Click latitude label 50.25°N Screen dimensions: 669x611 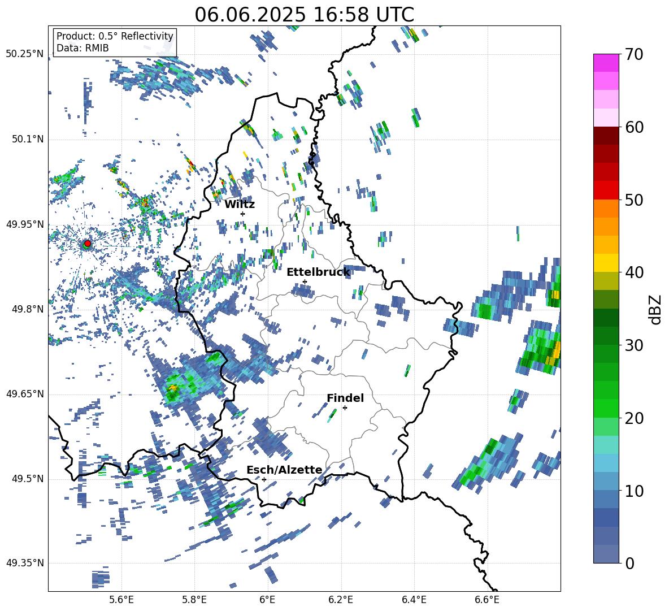tap(25, 54)
